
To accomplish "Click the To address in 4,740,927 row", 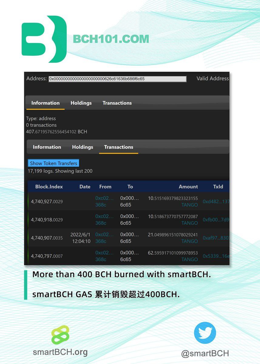I will tap(130, 201).
